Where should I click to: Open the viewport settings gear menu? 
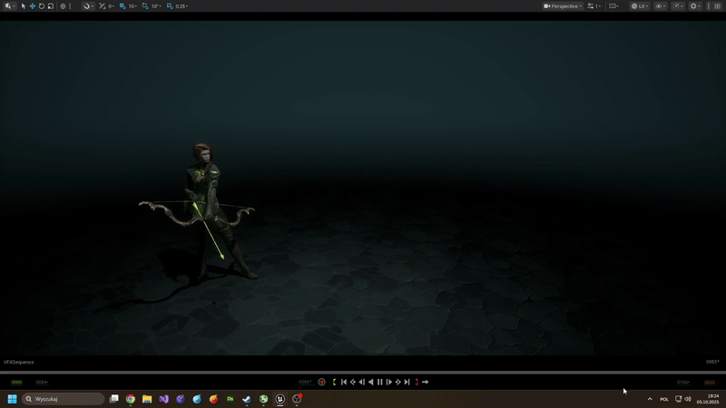[695, 6]
